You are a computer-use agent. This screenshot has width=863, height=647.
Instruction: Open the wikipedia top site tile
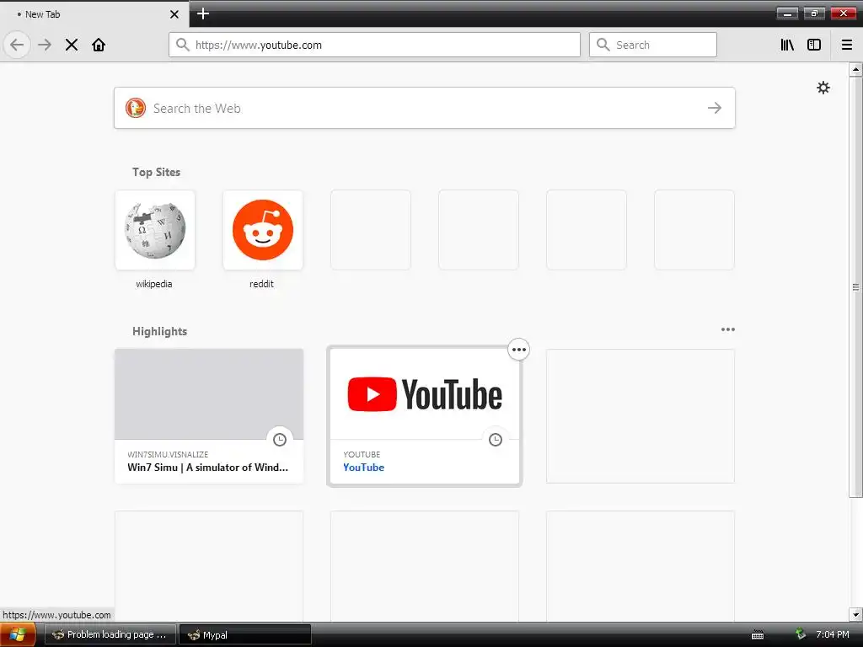coord(155,230)
